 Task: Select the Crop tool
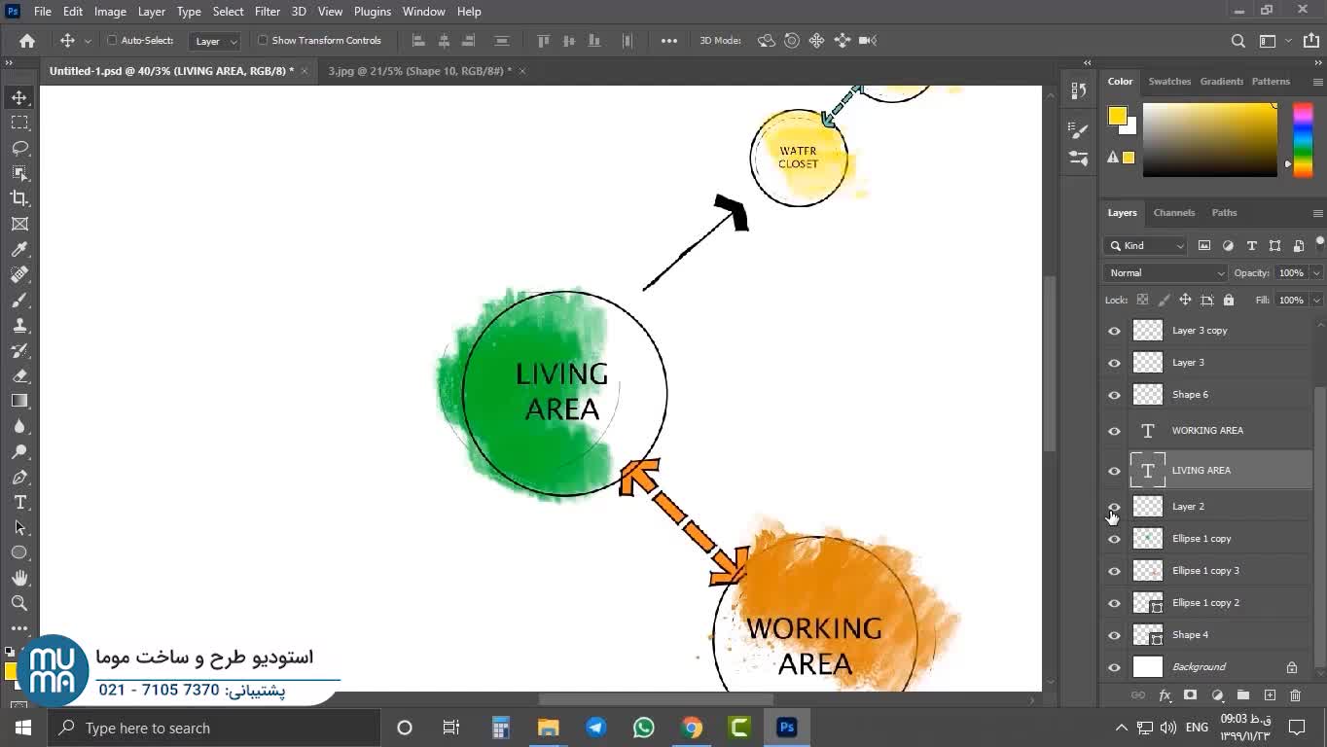tap(19, 198)
